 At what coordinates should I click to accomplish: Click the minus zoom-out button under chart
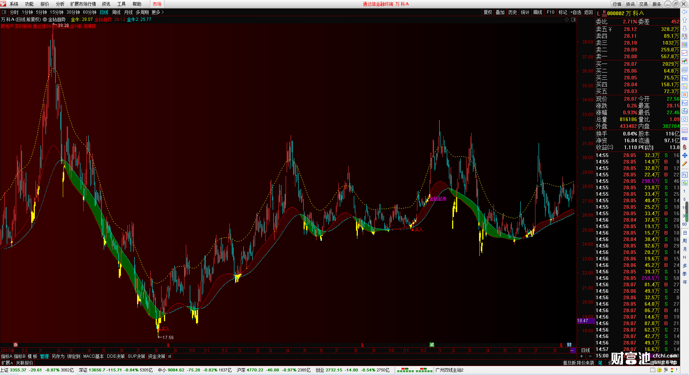pyautogui.click(x=590, y=356)
